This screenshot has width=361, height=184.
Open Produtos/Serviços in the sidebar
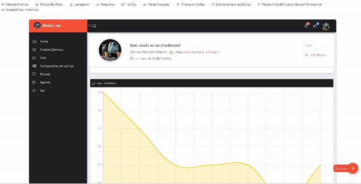pos(51,50)
